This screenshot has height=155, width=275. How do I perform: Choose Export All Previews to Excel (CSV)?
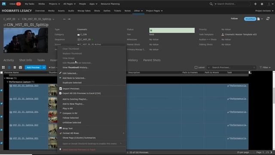82,93
